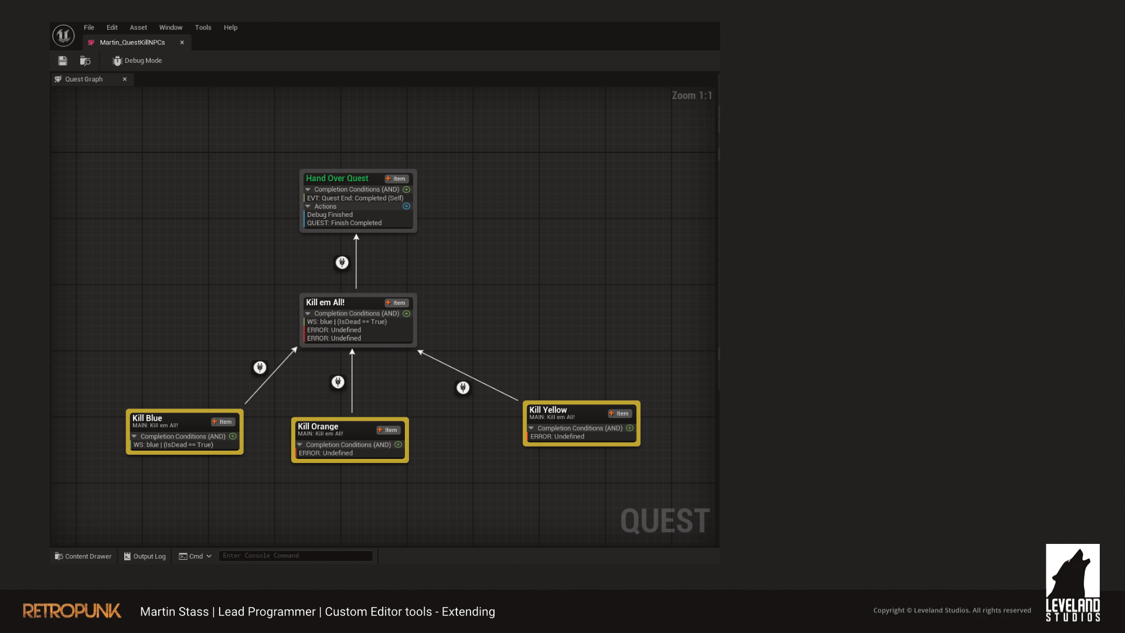Click the plug icon on Kill Blue transition

point(260,367)
